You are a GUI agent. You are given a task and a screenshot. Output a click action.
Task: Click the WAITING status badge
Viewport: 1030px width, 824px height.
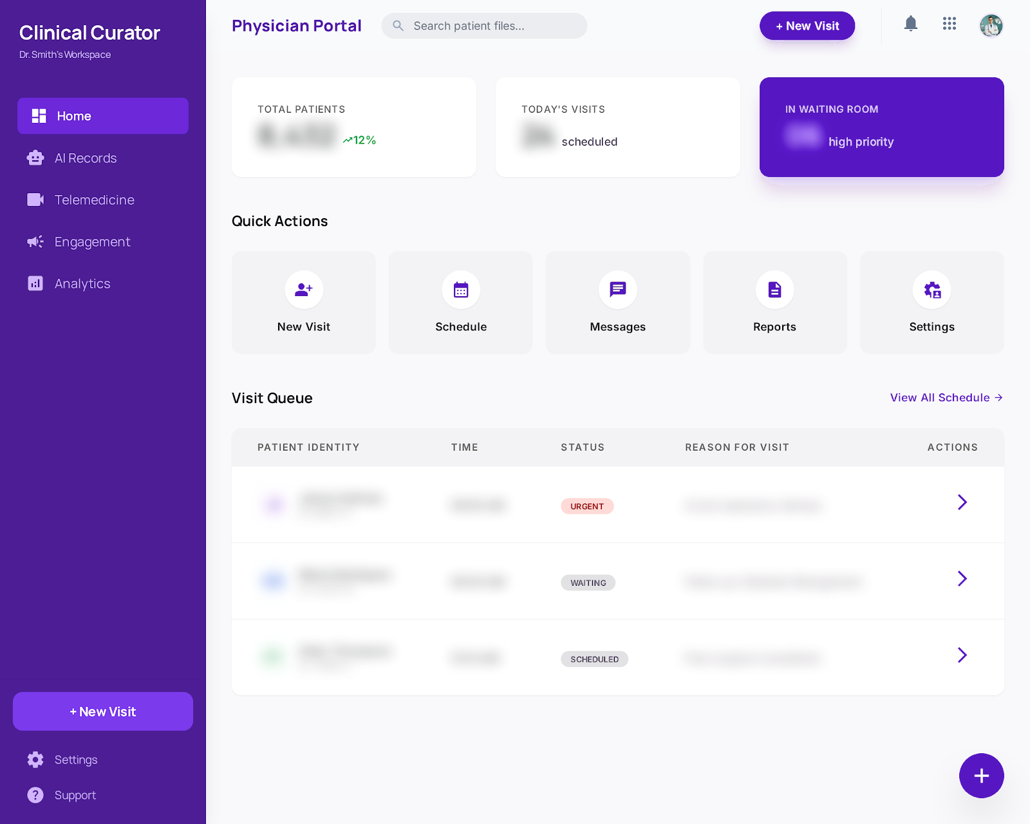[x=588, y=583]
